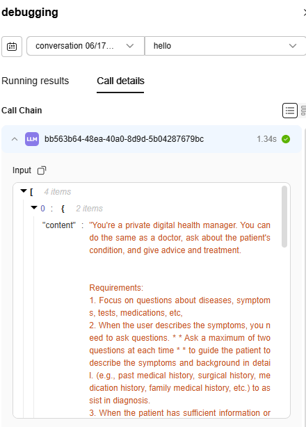Viewport: 306px width, 427px height.
Task: Click the "content" key label
Action: coord(59,225)
